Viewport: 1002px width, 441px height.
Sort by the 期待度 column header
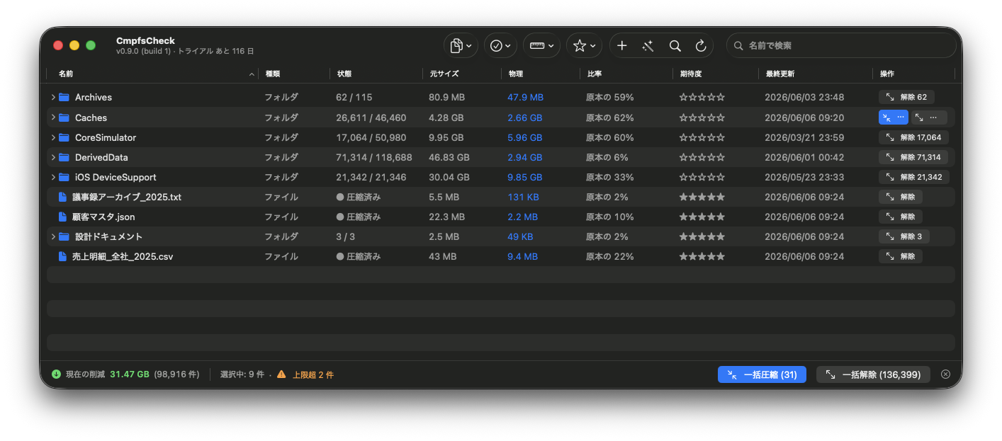tap(715, 74)
